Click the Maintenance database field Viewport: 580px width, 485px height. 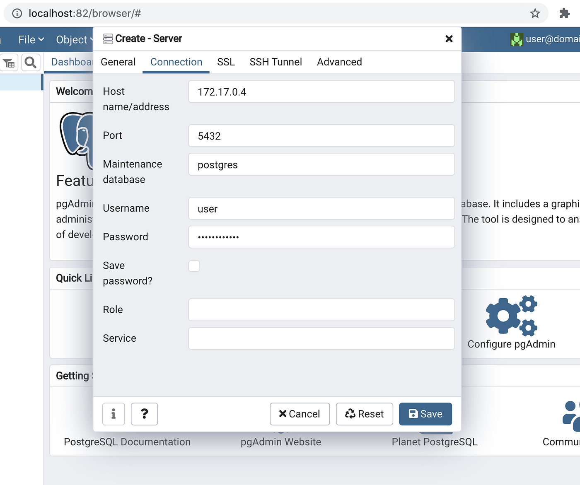coord(321,164)
